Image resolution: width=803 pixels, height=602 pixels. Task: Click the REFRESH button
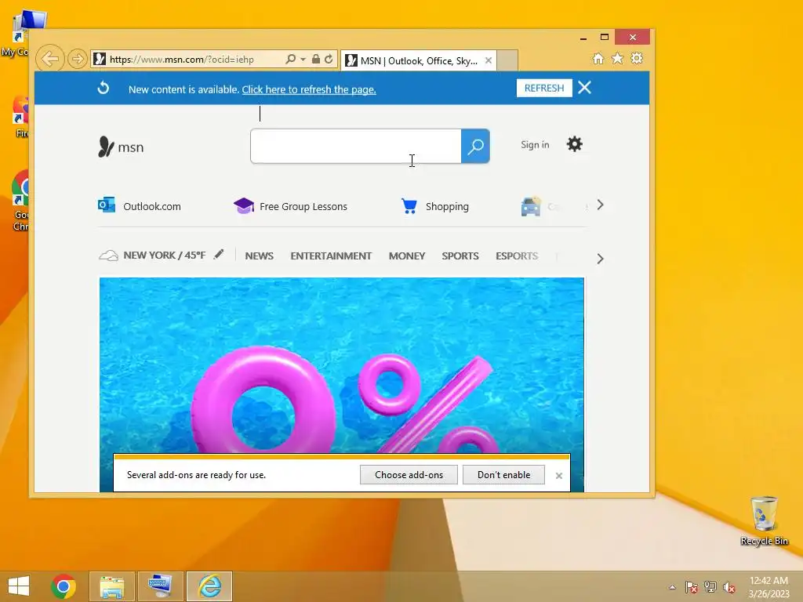coord(544,88)
